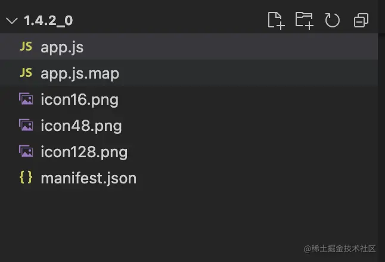Viewport: 385px width, 262px height.
Task: Collapse all folders in explorer
Action: pyautogui.click(x=361, y=20)
